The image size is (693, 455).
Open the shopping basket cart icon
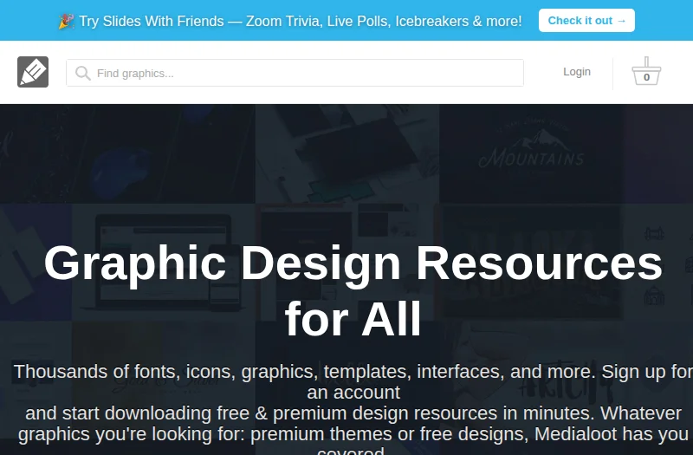click(646, 71)
